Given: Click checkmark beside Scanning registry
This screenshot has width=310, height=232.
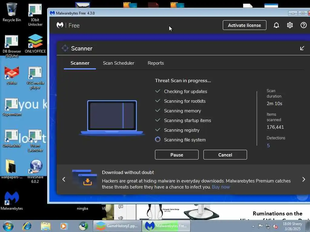Looking at the screenshot, I should click(157, 130).
